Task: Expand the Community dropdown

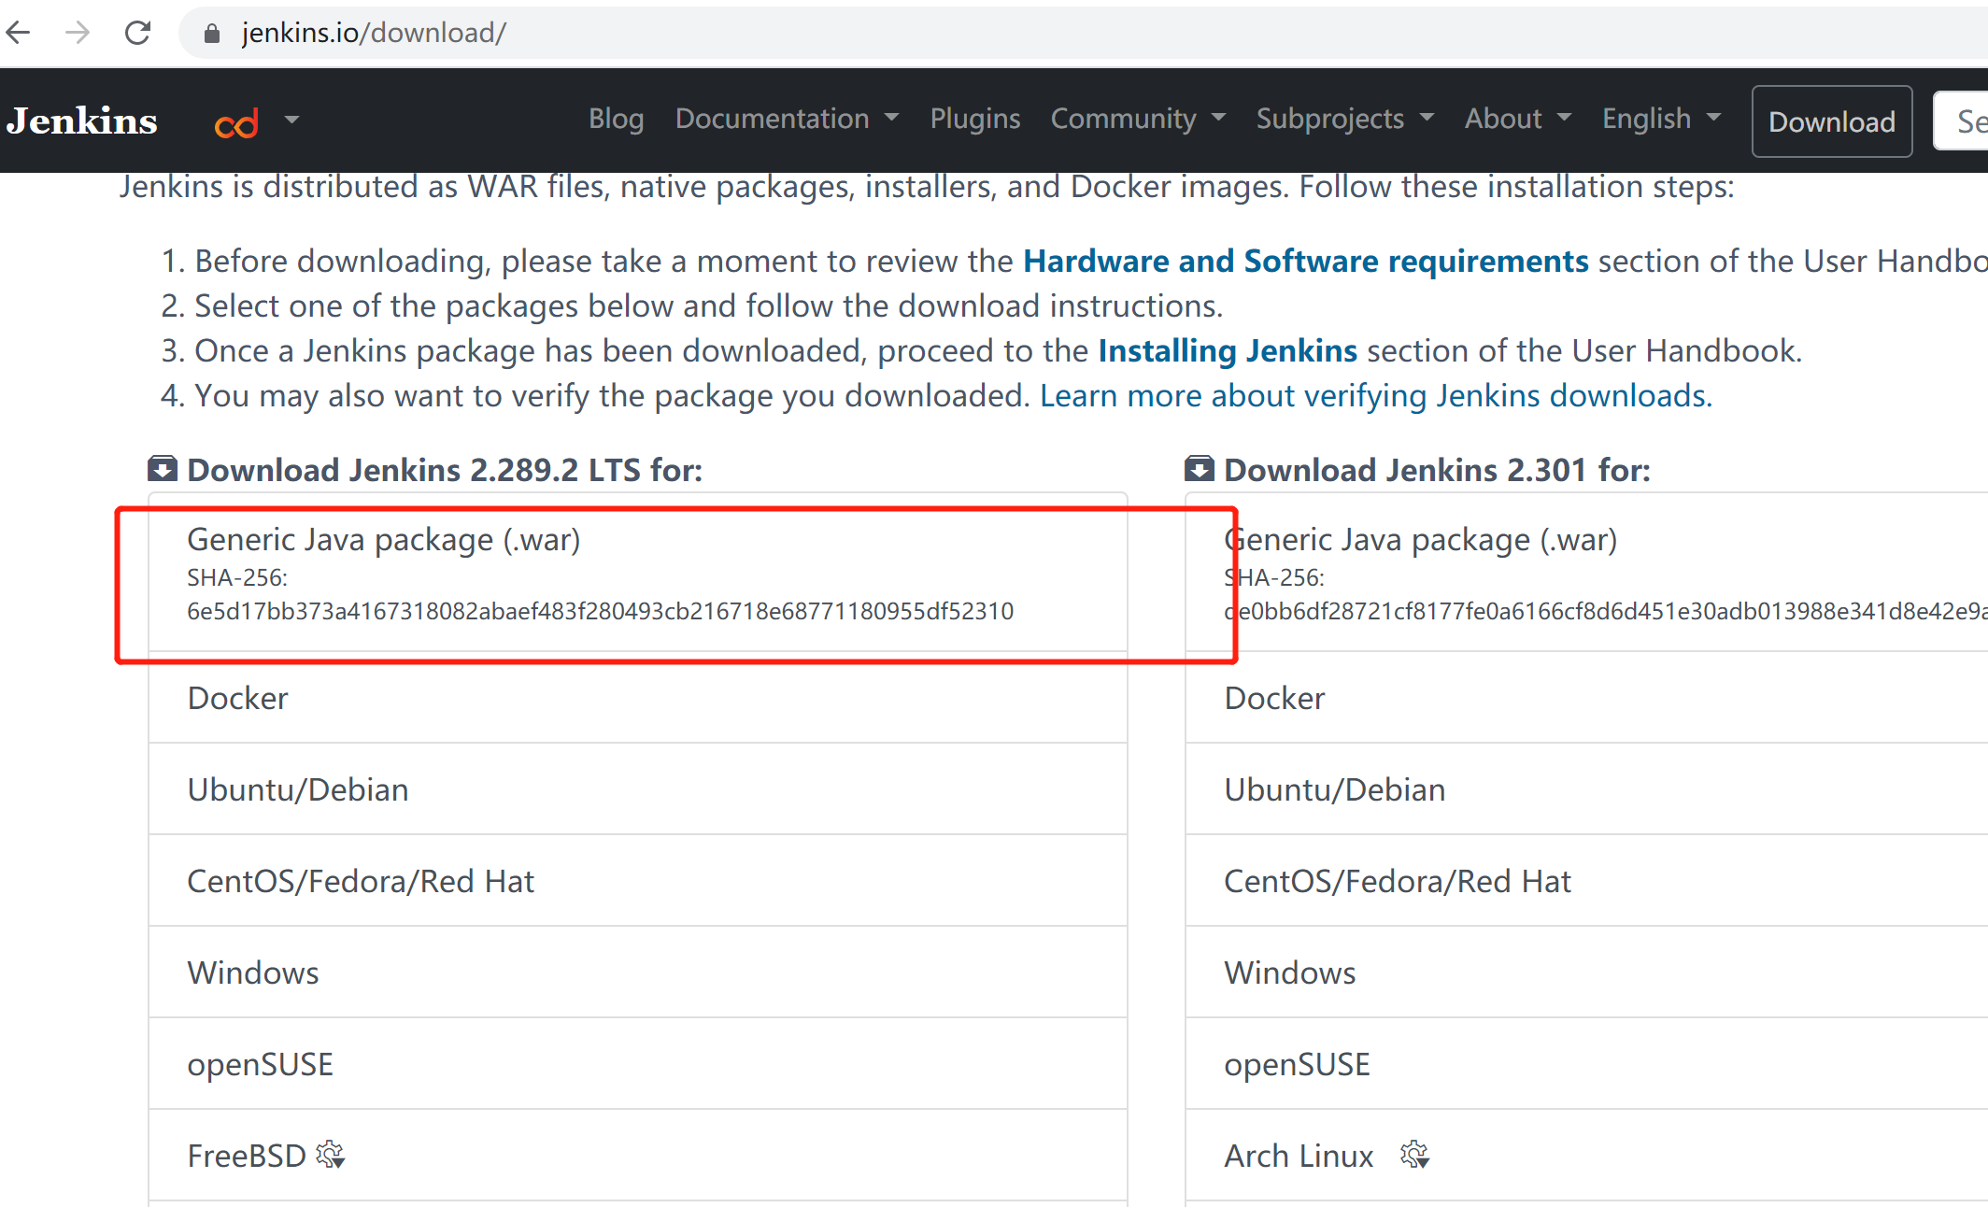Action: coord(1139,119)
